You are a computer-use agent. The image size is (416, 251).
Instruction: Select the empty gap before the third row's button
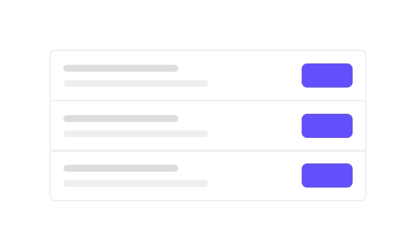coord(255,176)
